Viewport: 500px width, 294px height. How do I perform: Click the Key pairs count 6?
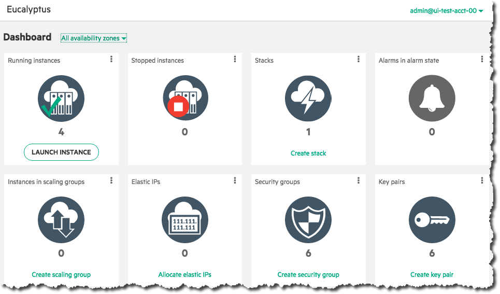(x=432, y=253)
